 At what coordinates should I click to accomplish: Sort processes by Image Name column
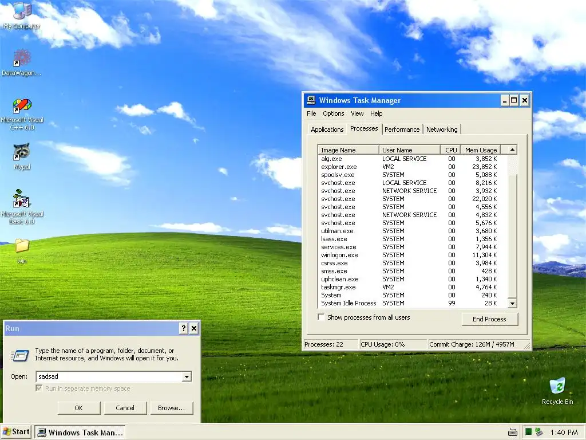[348, 150]
